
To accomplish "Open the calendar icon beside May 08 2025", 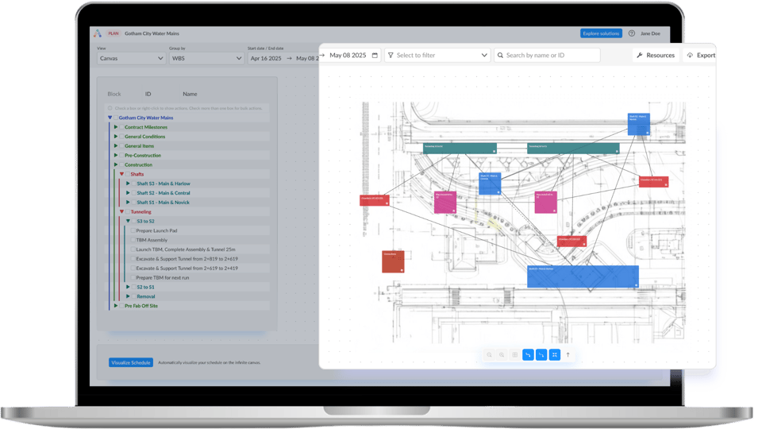I will tap(375, 56).
